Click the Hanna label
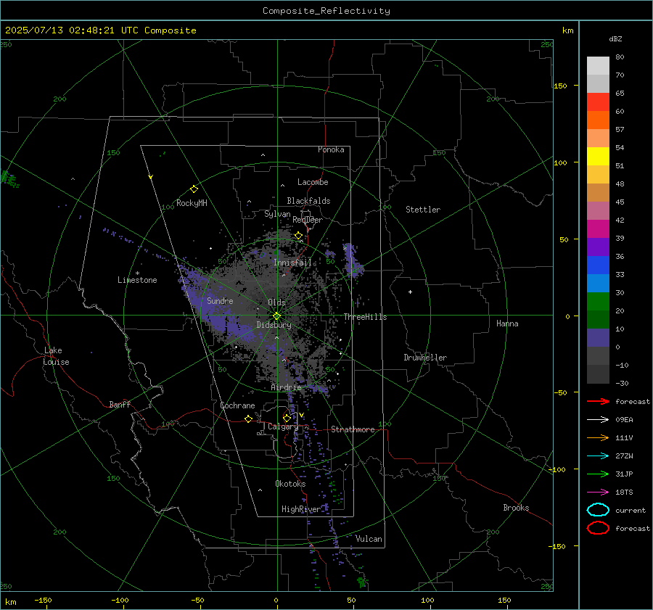 507,323
